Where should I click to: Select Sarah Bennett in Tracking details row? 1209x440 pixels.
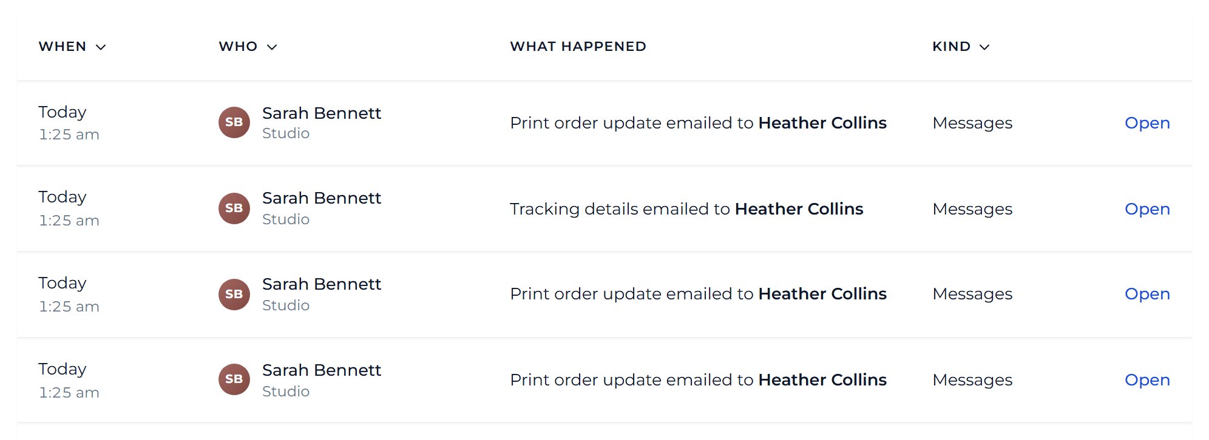[322, 198]
